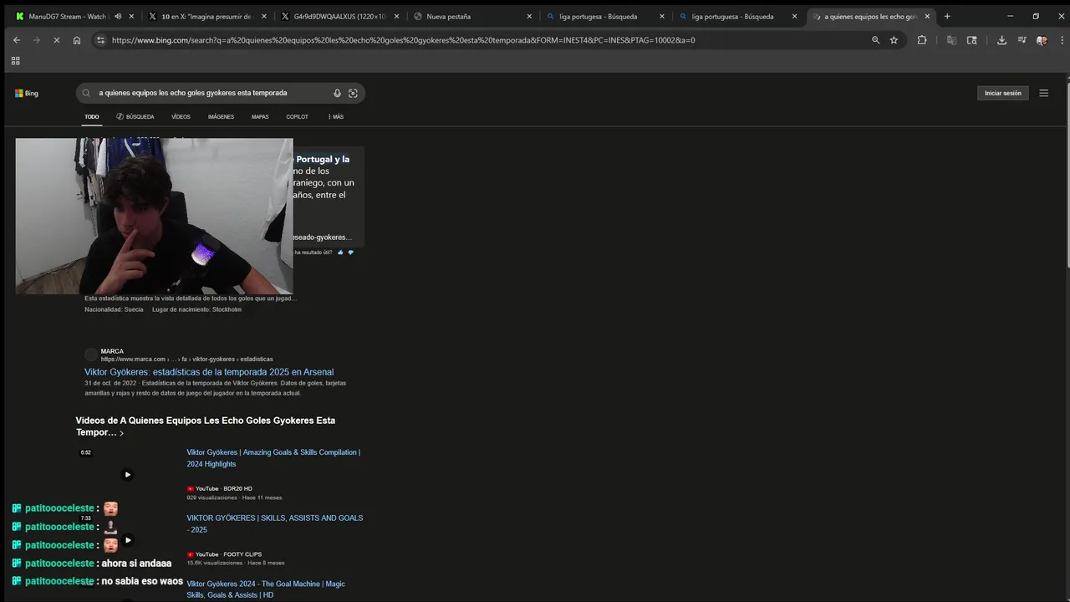
Task: Select the IMÁGENES filter
Action: click(221, 117)
